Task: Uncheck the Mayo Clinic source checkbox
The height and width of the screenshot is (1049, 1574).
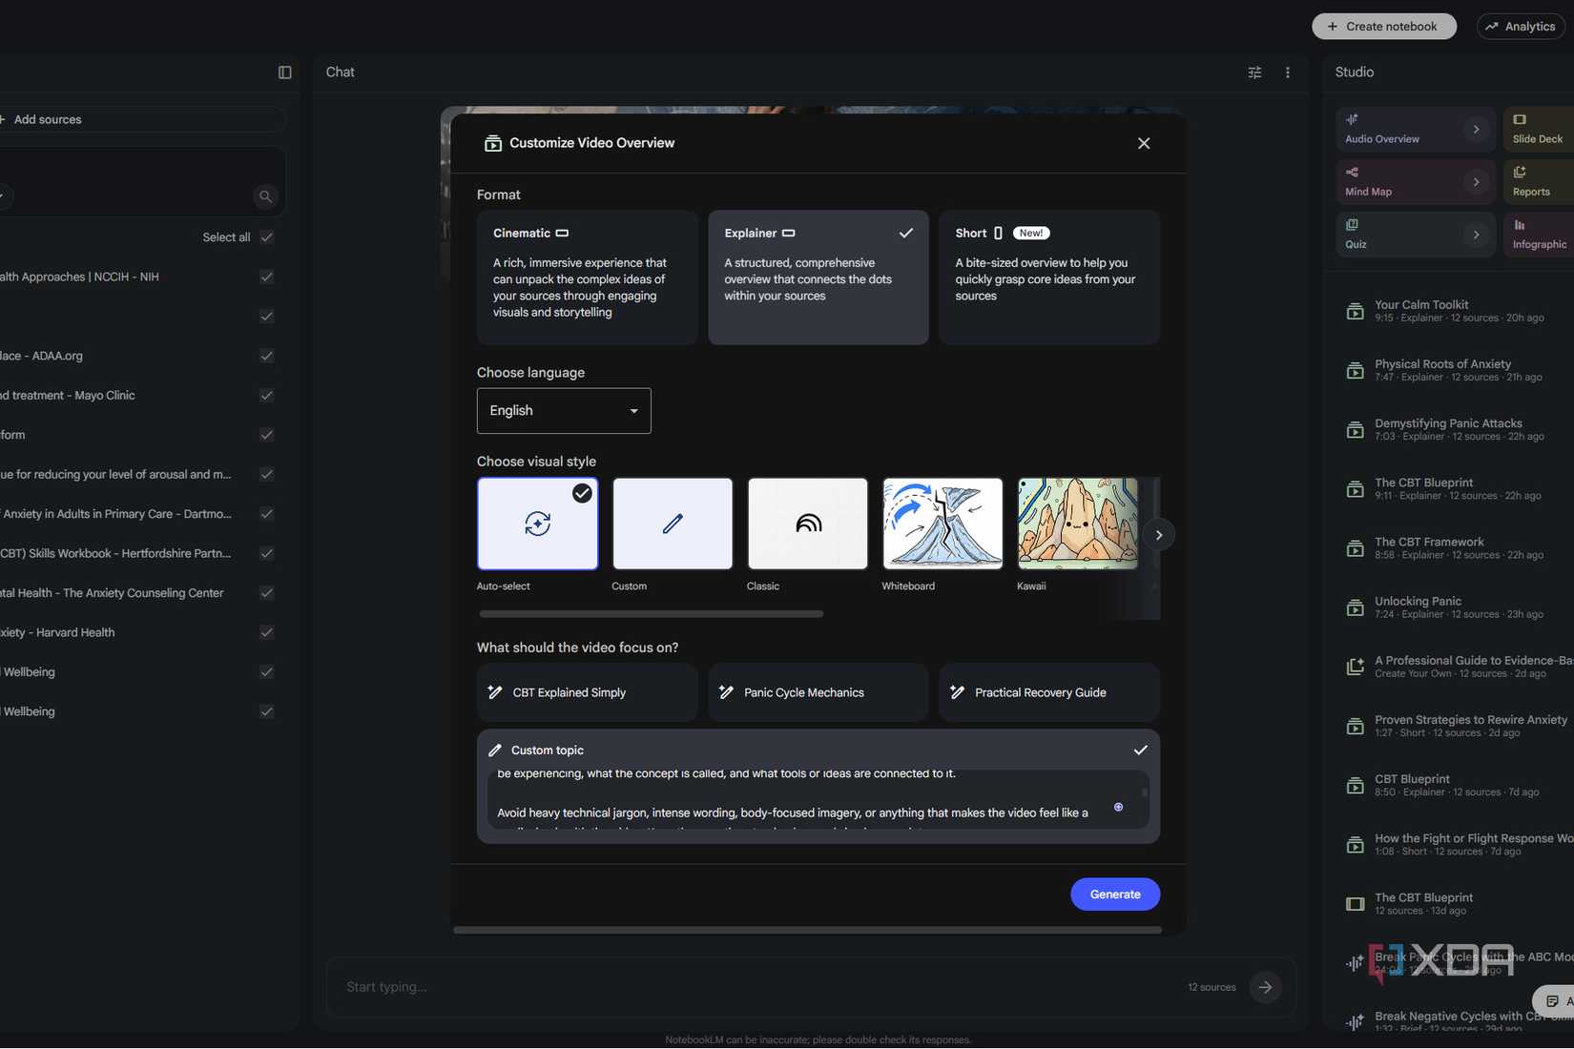Action: [x=267, y=395]
